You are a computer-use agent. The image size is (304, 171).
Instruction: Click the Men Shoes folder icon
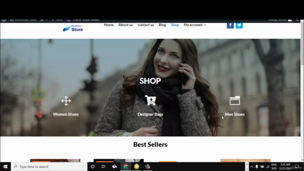(235, 101)
